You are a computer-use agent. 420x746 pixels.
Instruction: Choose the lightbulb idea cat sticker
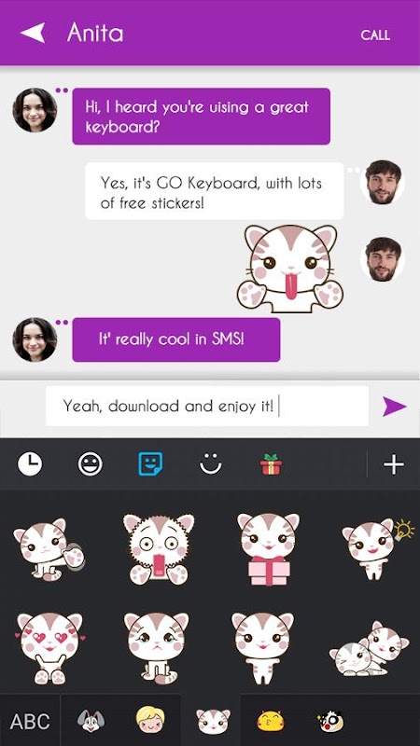[377, 548]
